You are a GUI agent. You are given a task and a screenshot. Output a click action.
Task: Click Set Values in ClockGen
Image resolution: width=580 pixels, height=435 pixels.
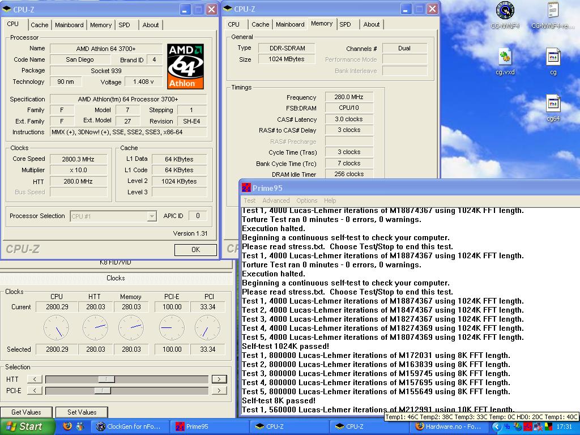pyautogui.click(x=82, y=412)
